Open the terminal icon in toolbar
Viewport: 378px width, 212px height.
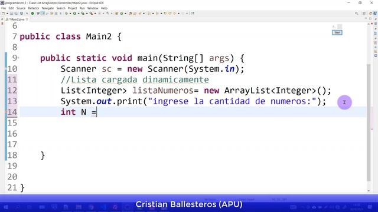tap(21, 14)
